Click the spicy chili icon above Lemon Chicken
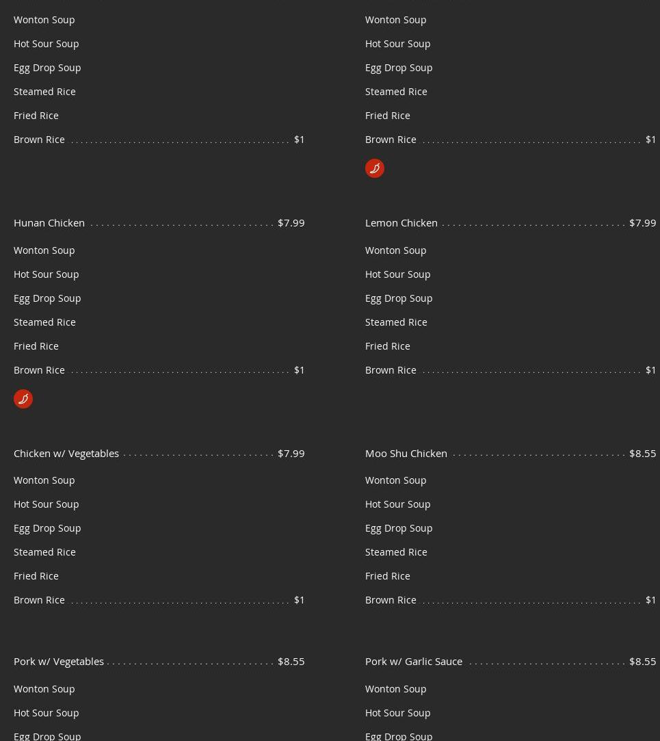The height and width of the screenshot is (741, 660). point(375,168)
